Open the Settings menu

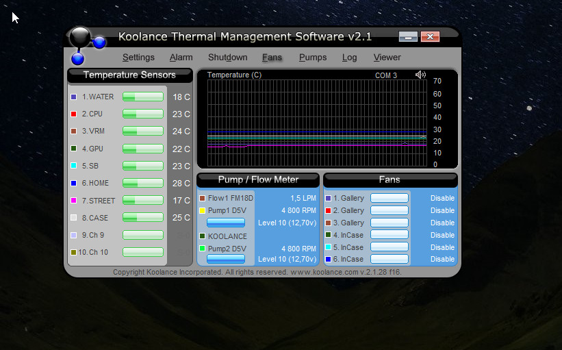click(x=138, y=58)
